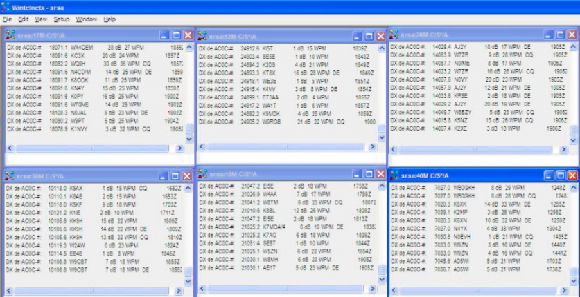Click the srsa:40M window system icon
The width and height of the screenshot is (580, 297).
point(395,175)
